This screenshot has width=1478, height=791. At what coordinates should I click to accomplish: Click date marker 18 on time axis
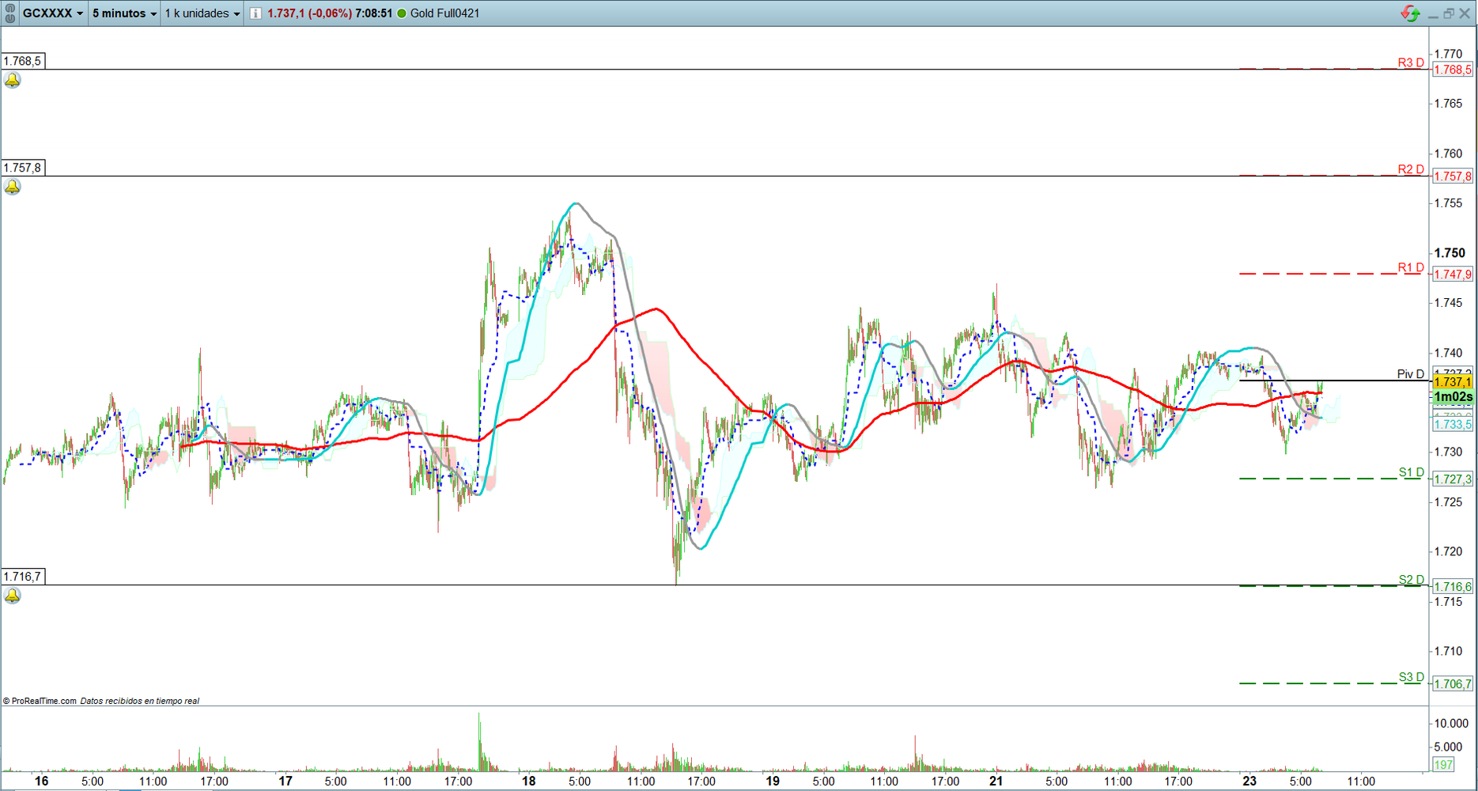pyautogui.click(x=528, y=781)
